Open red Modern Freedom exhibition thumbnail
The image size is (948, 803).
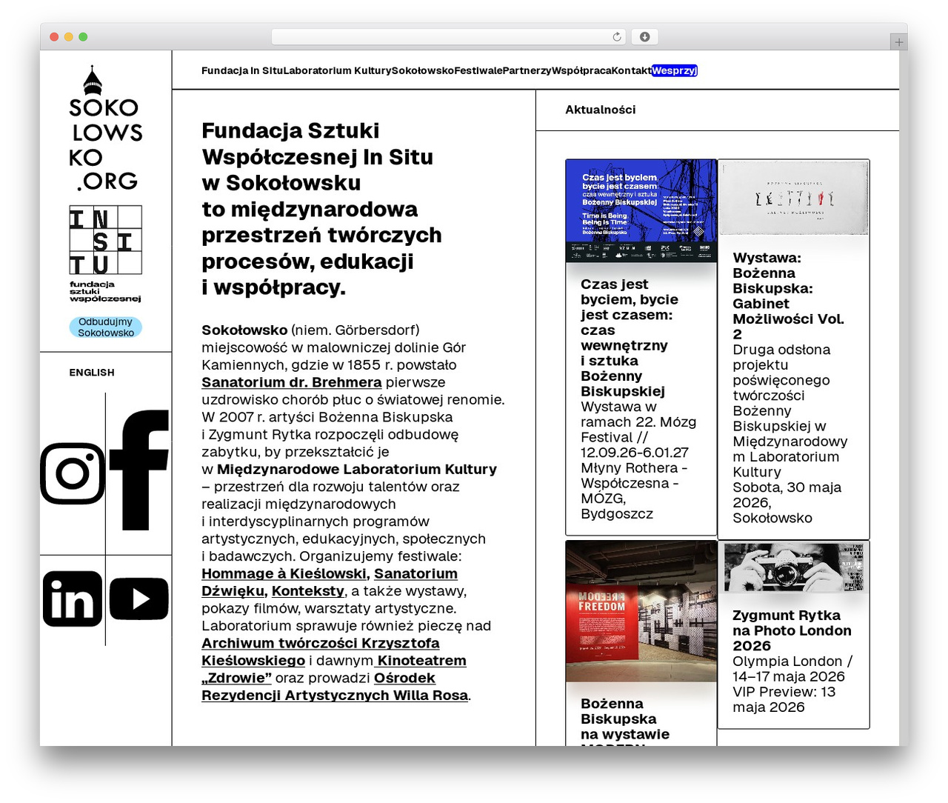click(x=641, y=611)
